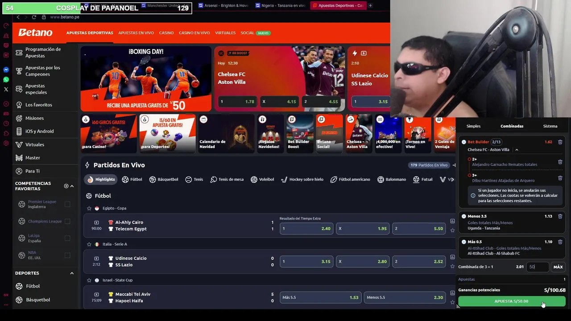Image resolution: width=571 pixels, height=321 pixels.
Task: Check the Premier League Inglaterra checkbox
Action: click(67, 204)
